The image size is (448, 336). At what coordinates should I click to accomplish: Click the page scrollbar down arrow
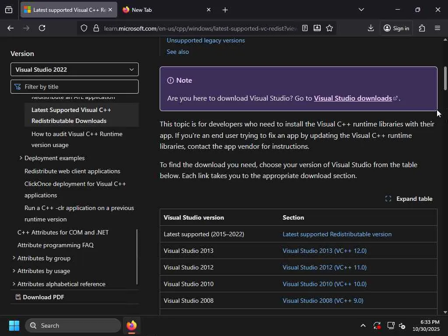pos(445,312)
